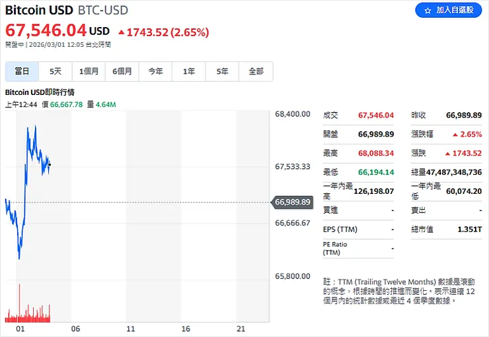Click the 賣出 label
The height and width of the screenshot is (337, 489).
point(418,210)
